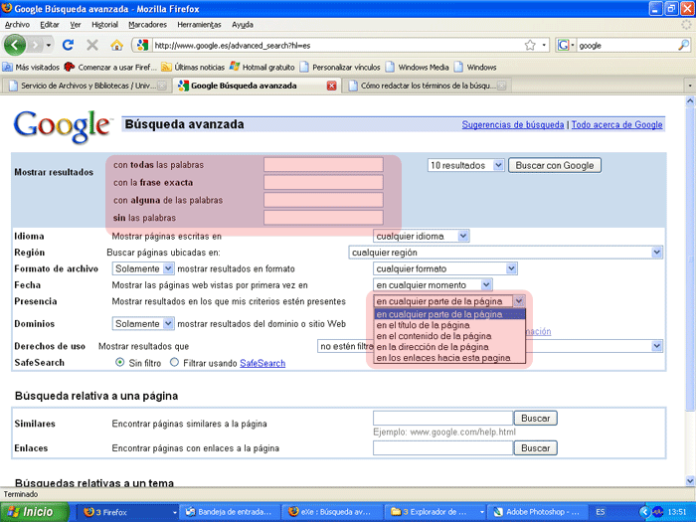
Task: Switch to Adobe Photoshop taskbar item
Action: click(538, 512)
